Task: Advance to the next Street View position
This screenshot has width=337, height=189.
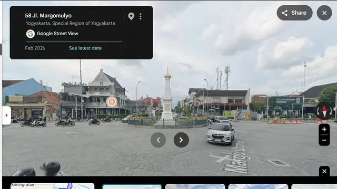Action: (181, 140)
